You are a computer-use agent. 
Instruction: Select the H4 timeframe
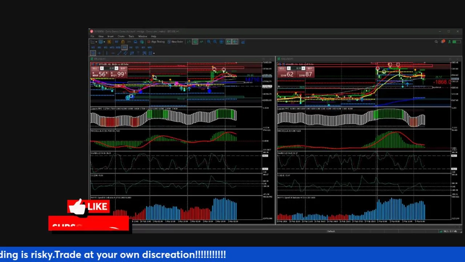131,47
